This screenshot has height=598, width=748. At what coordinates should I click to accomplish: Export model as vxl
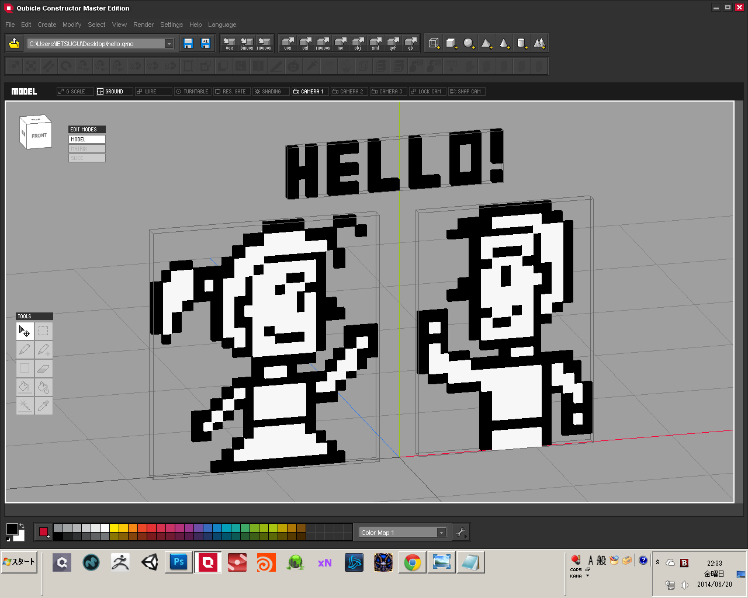pos(306,43)
